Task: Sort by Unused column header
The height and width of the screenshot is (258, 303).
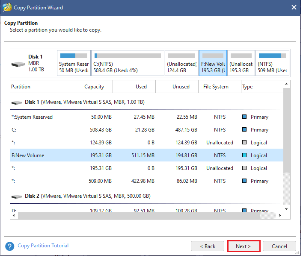Action: tap(177, 87)
